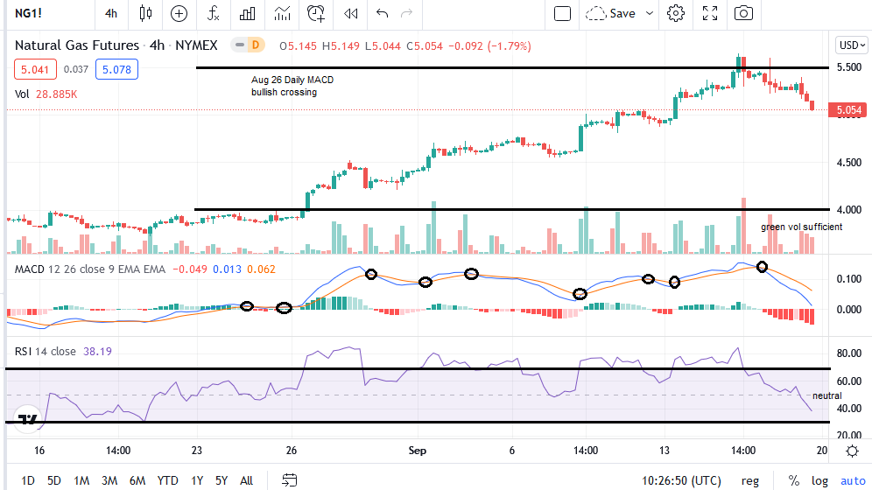Open indicator templates icon

[282, 13]
